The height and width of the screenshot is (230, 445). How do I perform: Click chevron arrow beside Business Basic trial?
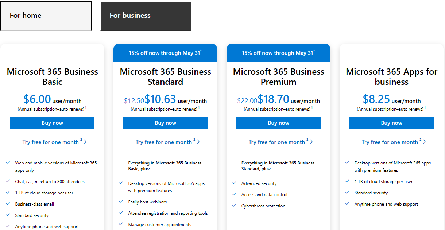point(85,142)
